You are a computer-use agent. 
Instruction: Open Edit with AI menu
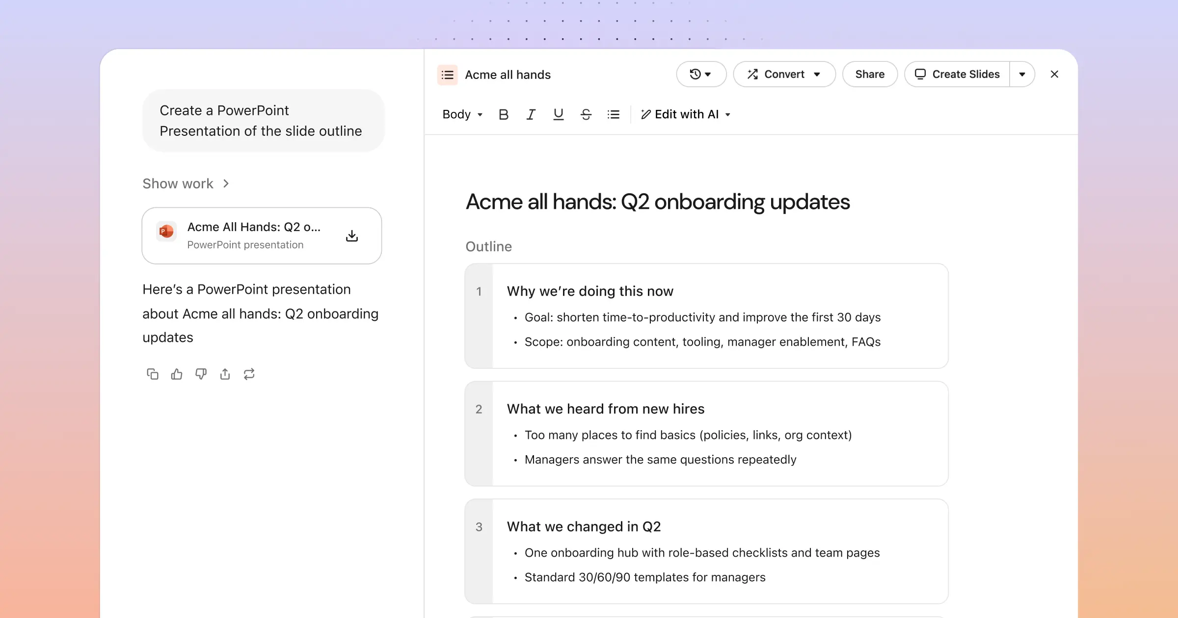pos(686,114)
